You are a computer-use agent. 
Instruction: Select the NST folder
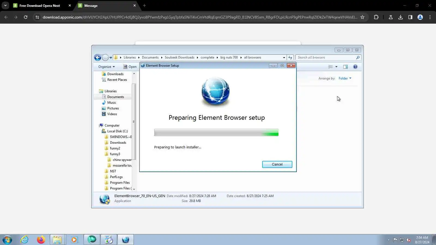tap(113, 171)
